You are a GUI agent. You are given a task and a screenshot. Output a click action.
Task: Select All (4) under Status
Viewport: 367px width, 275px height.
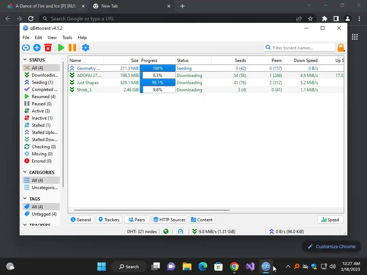coord(42,68)
